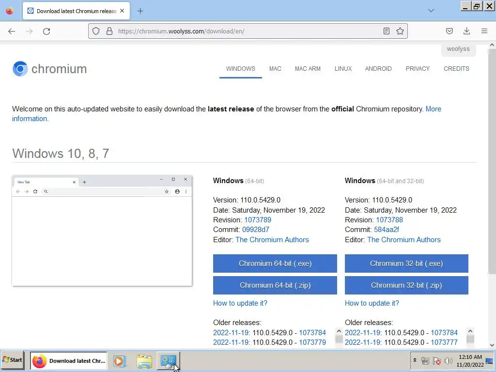Open the LINUX section
496x372 pixels.
coord(343,69)
